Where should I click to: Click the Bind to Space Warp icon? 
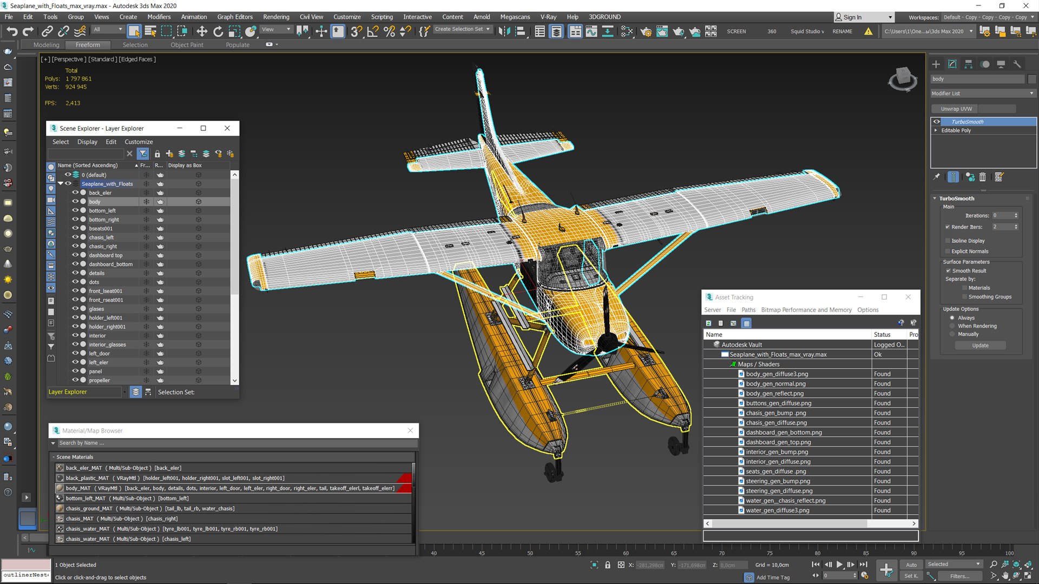pyautogui.click(x=80, y=31)
